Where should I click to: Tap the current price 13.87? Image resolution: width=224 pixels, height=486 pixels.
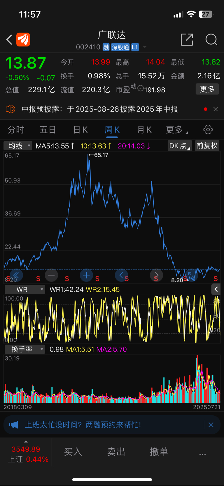(26, 63)
